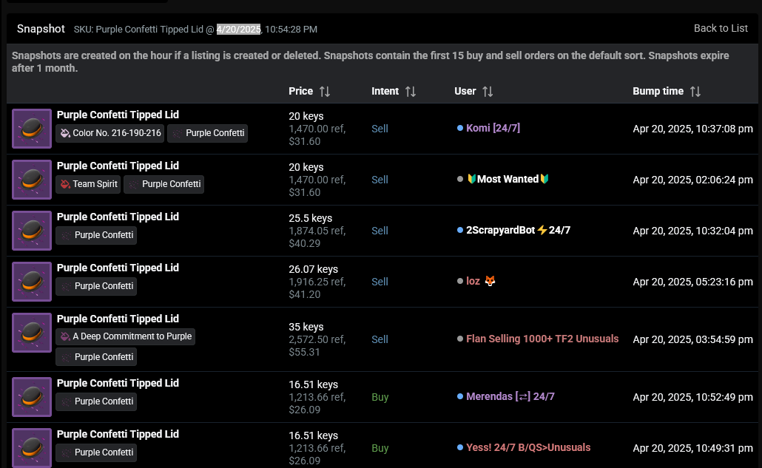Click Purple Confetti tag in 2ScrapyardBot row
The width and height of the screenshot is (762, 468).
coord(96,235)
